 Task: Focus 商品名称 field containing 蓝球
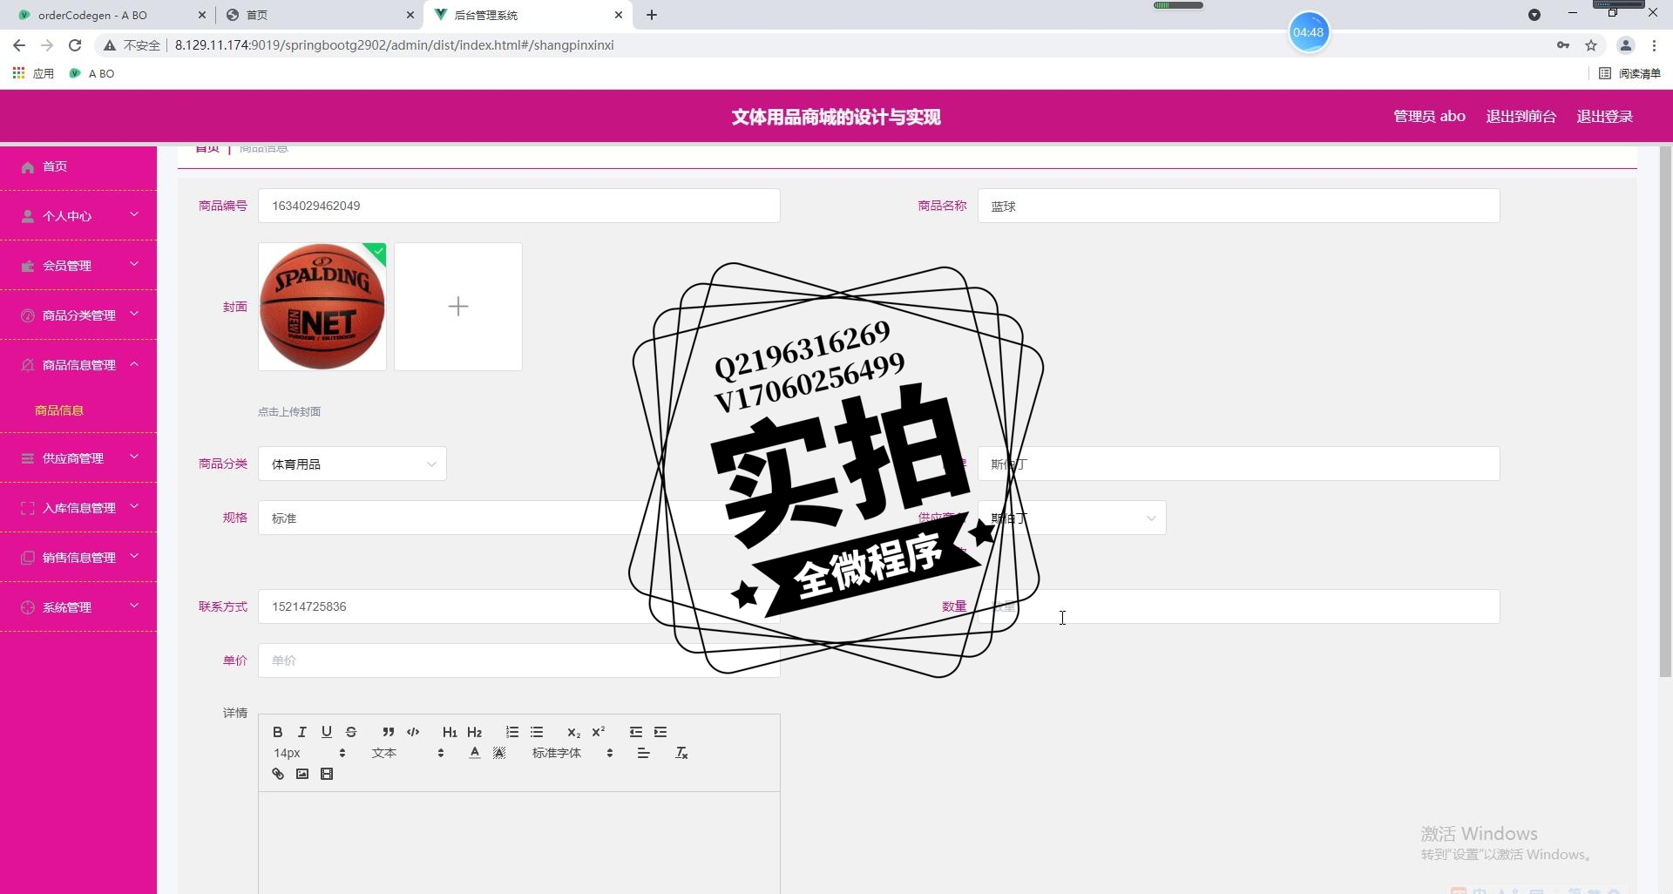(1239, 206)
